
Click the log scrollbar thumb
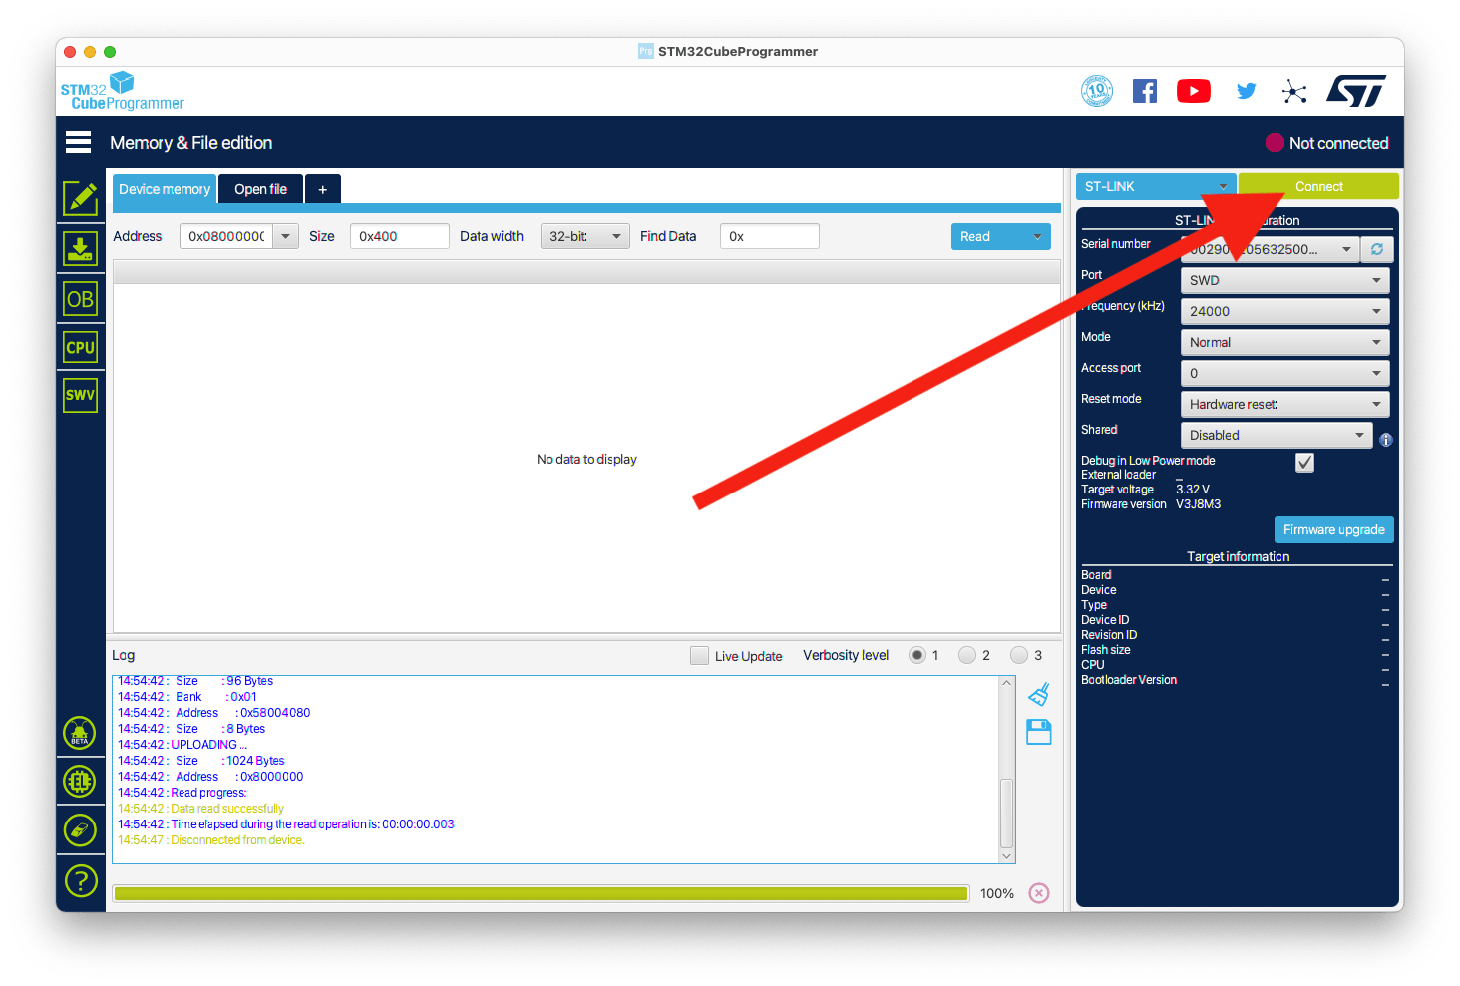(x=1007, y=813)
